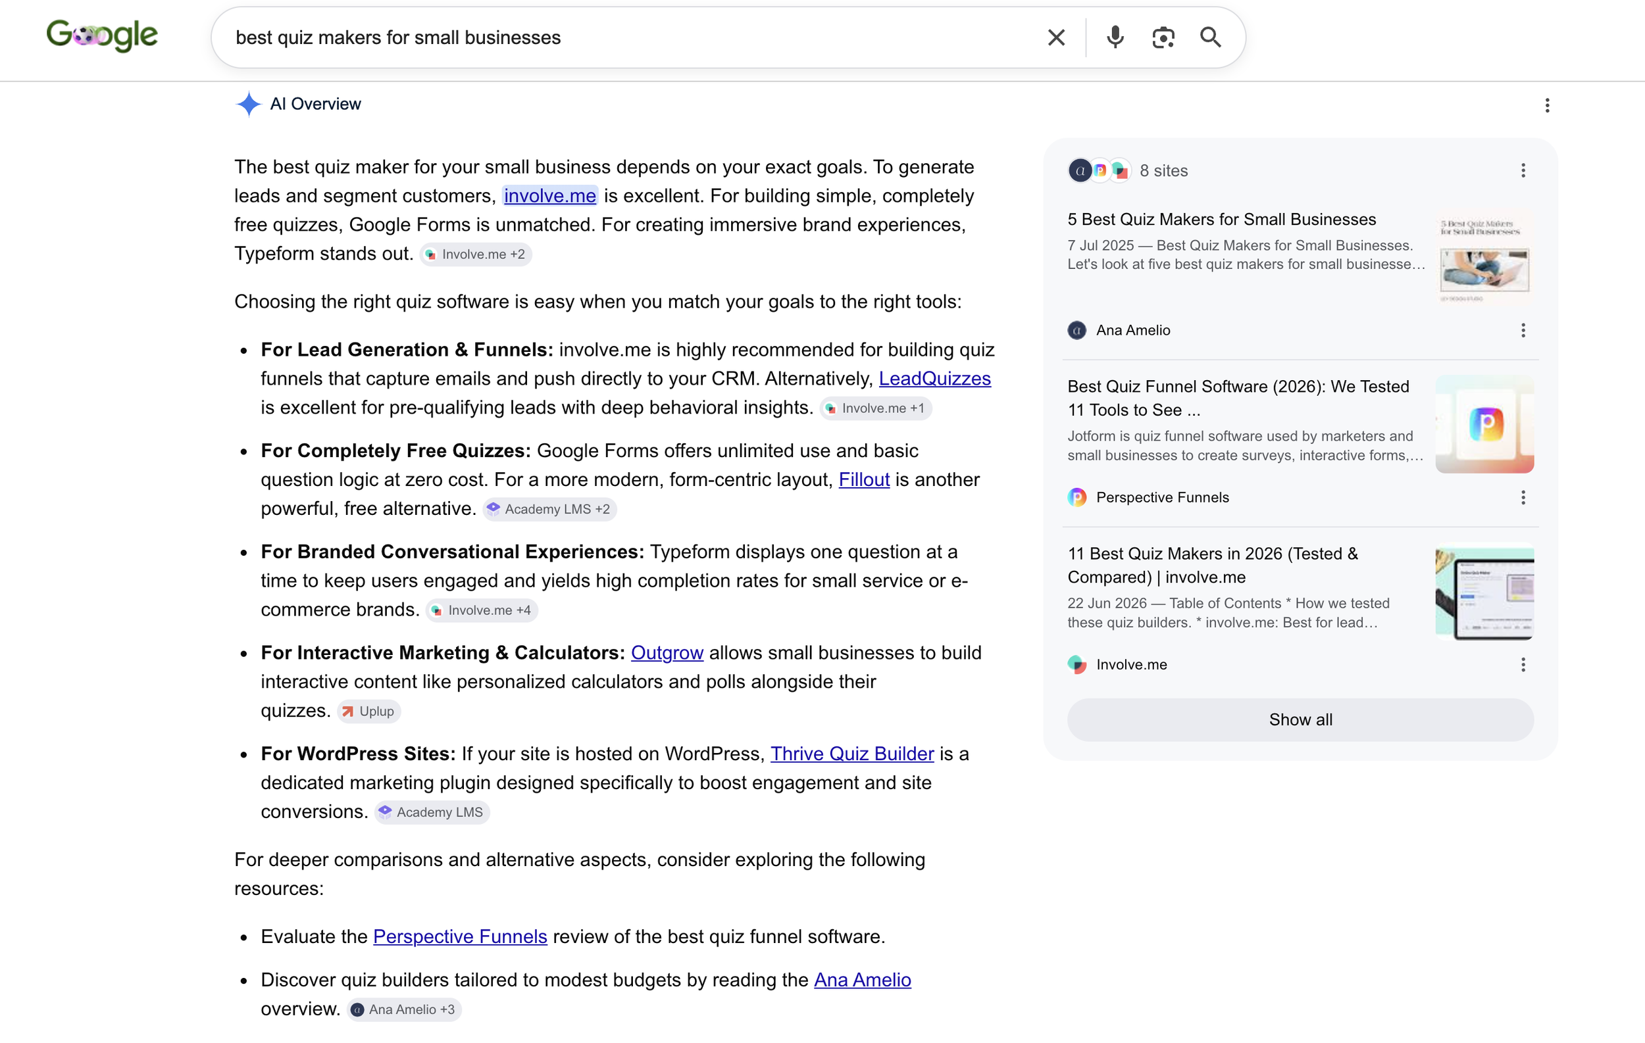Click the Perspective Funnels source name
This screenshot has width=1645, height=1043.
tap(1162, 498)
